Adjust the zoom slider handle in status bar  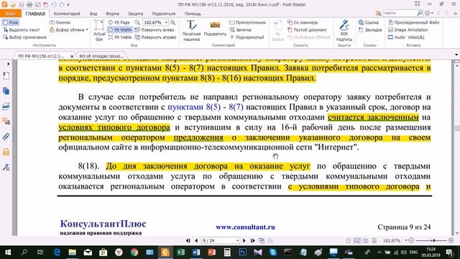(x=434, y=240)
